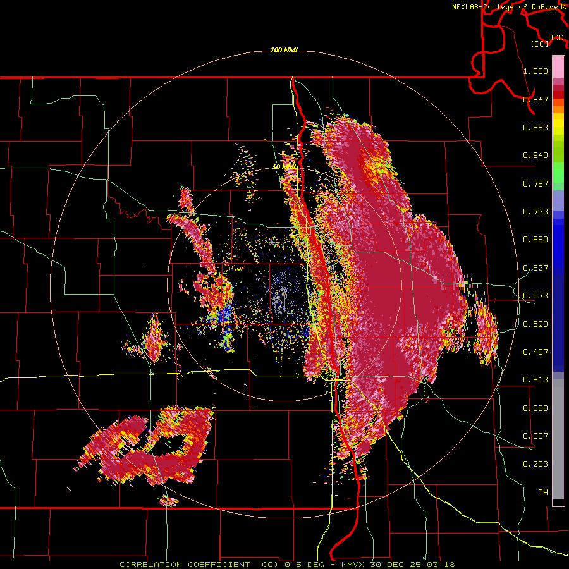Select the 0.520 legend value
This screenshot has width=569, height=569.
(535, 324)
